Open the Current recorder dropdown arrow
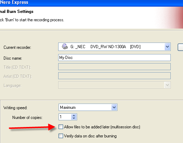183x143 pixels. [x=167, y=47]
